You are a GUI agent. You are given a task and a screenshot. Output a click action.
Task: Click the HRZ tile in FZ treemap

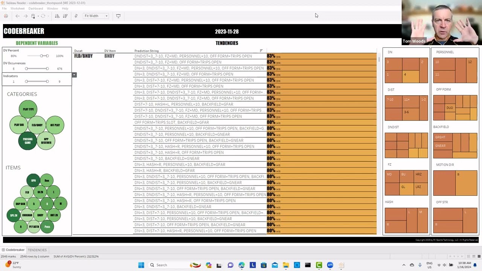coord(421,177)
